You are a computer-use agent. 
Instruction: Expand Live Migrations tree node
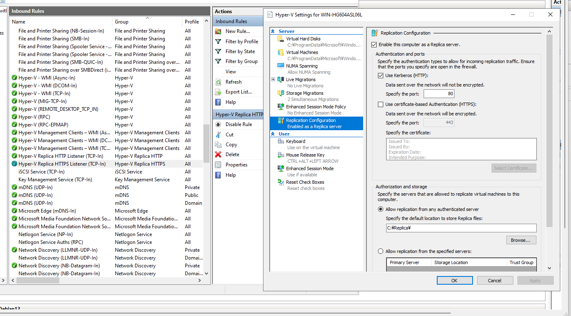coord(273,80)
